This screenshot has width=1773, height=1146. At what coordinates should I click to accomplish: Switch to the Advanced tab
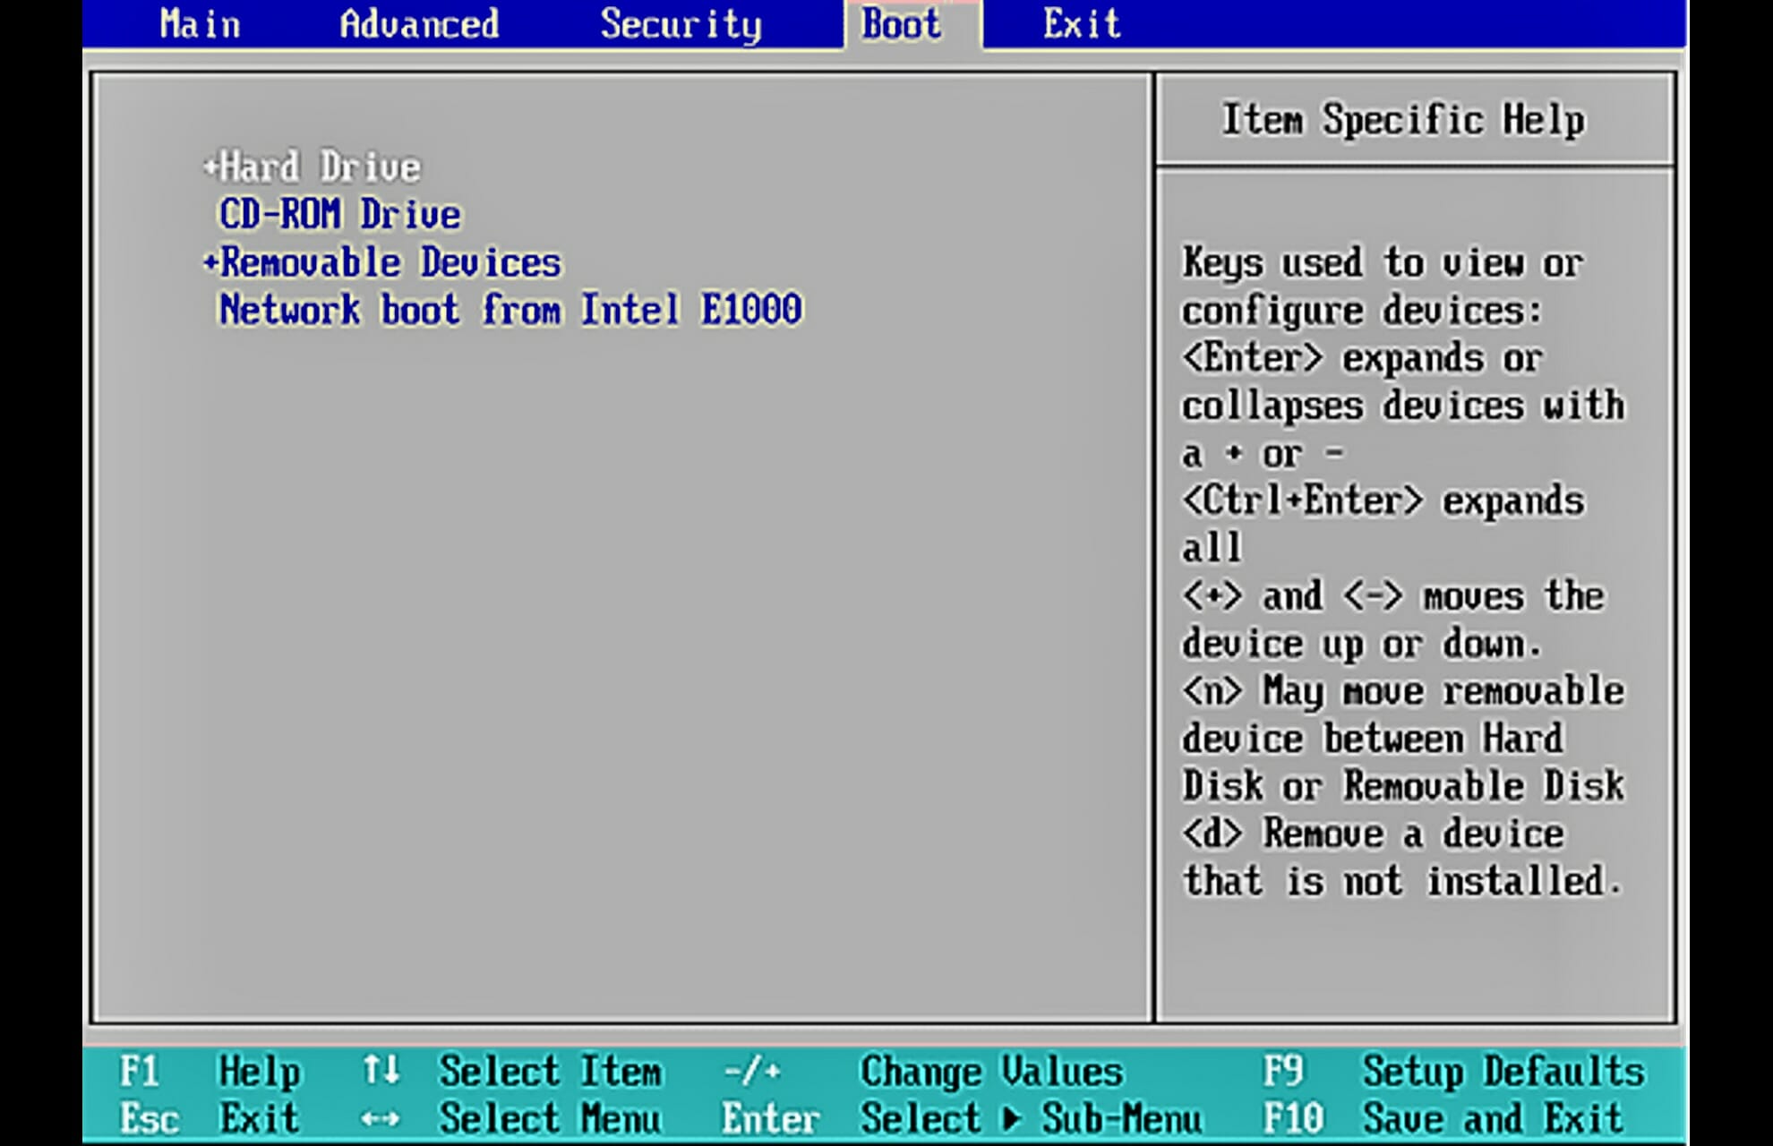coord(419,24)
